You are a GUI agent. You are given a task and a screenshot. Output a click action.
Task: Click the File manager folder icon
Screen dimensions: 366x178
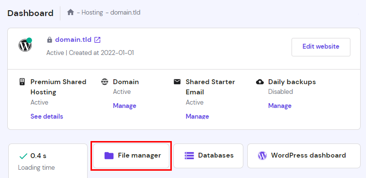point(109,156)
